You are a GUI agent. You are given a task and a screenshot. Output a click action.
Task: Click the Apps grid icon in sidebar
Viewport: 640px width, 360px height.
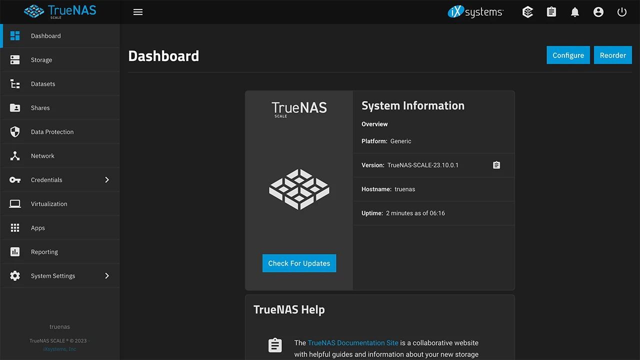tap(15, 227)
